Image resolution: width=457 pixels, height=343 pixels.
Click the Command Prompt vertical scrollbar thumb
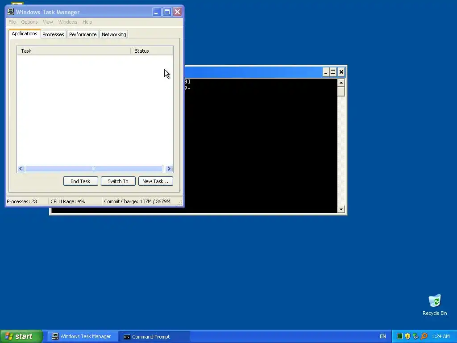[341, 91]
